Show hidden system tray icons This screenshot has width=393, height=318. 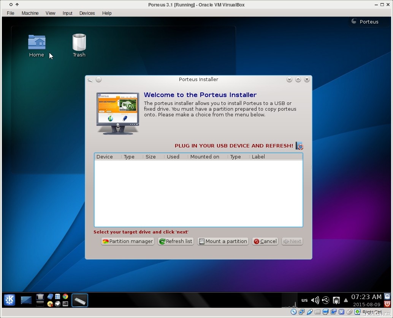point(346,300)
